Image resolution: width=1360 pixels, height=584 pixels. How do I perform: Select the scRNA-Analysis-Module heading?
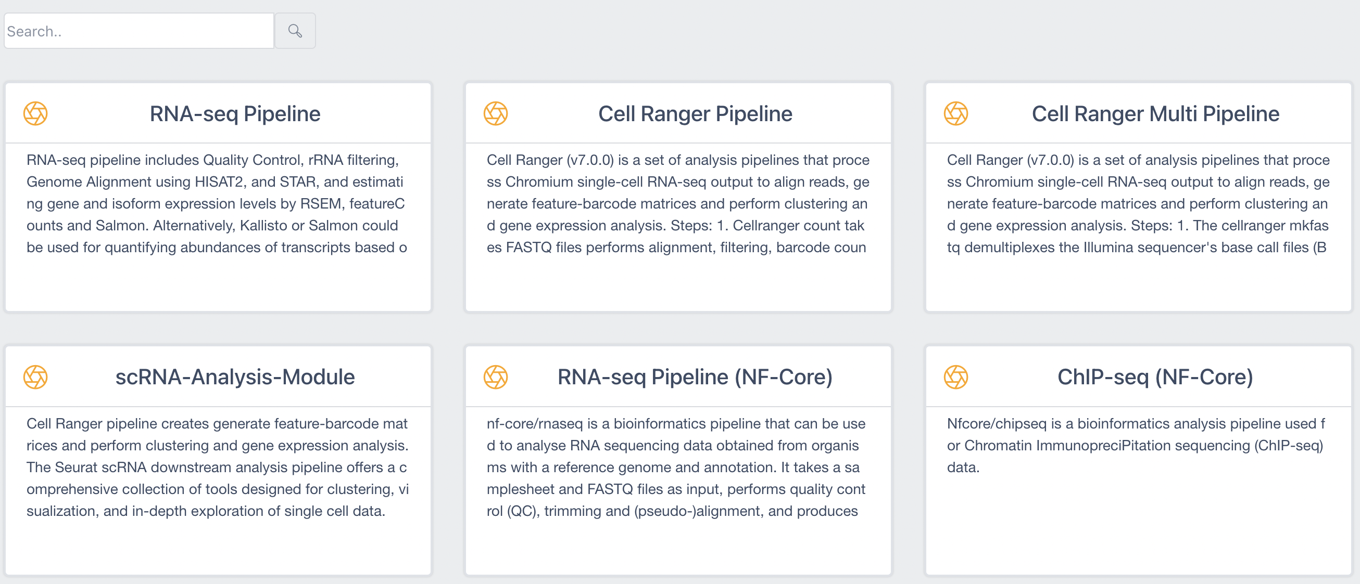pos(235,378)
